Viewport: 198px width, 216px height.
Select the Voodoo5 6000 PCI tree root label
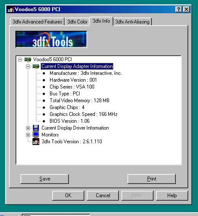tap(53, 59)
